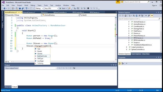163x92 pixels.
Task: Select SphereController.cs in Solution Explorer
Action: click(138, 49)
